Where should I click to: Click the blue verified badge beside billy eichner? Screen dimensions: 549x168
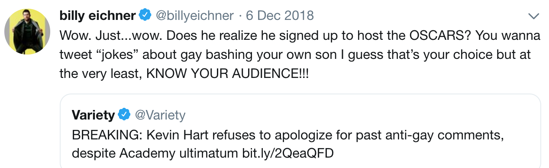[145, 16]
